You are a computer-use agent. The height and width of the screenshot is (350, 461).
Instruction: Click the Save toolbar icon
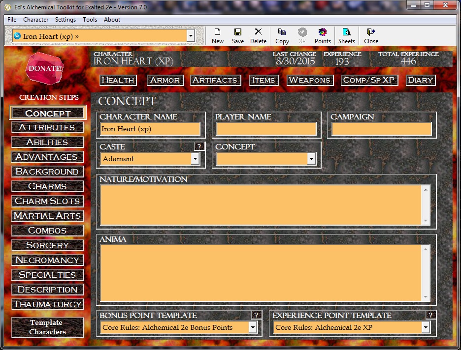click(x=237, y=36)
